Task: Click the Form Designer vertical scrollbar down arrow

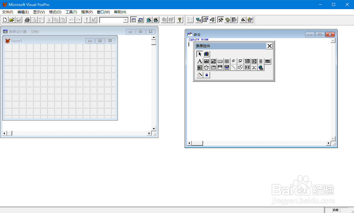Action: click(154, 129)
